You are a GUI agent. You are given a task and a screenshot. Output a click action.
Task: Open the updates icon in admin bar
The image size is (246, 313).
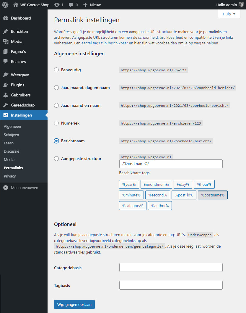56,5
